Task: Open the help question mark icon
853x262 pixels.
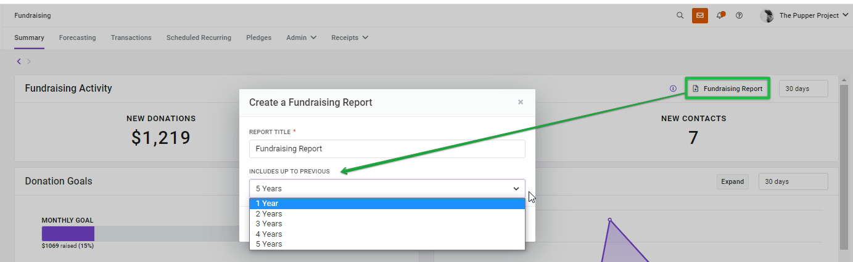Action: 739,15
